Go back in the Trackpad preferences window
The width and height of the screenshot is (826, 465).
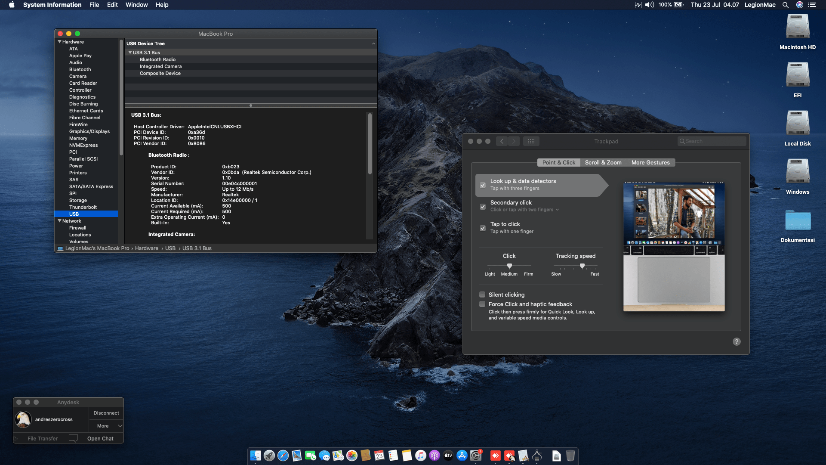point(502,141)
